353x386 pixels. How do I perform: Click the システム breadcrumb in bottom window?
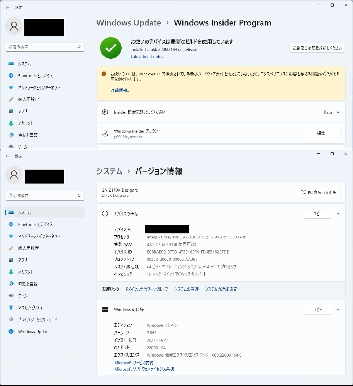tap(109, 171)
